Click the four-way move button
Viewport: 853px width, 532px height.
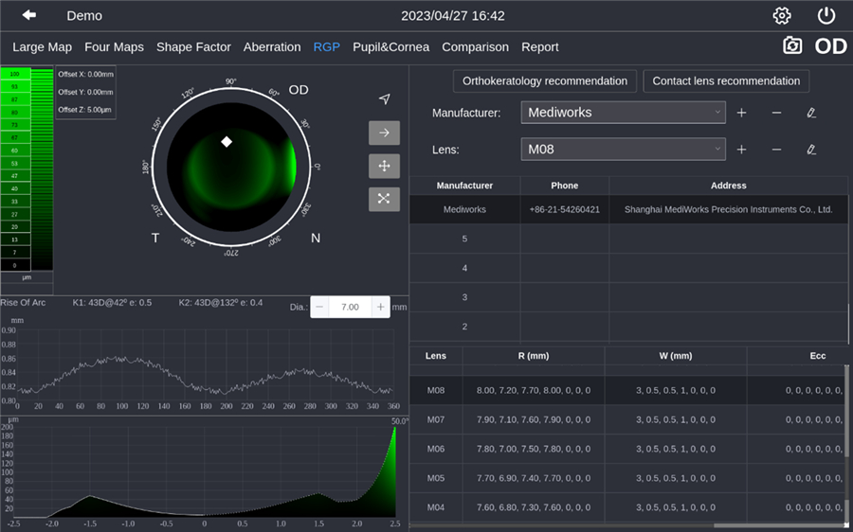(x=384, y=166)
